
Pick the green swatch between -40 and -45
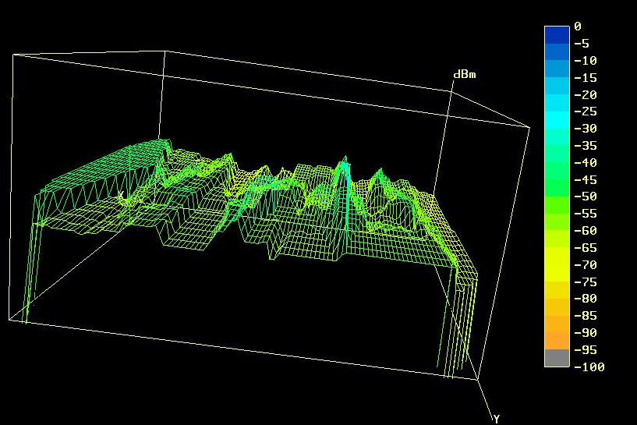point(557,171)
